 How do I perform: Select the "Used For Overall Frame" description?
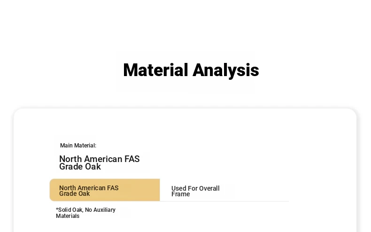tap(195, 191)
